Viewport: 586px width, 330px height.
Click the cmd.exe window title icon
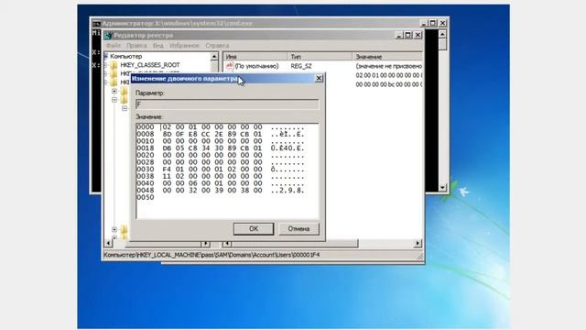96,23
